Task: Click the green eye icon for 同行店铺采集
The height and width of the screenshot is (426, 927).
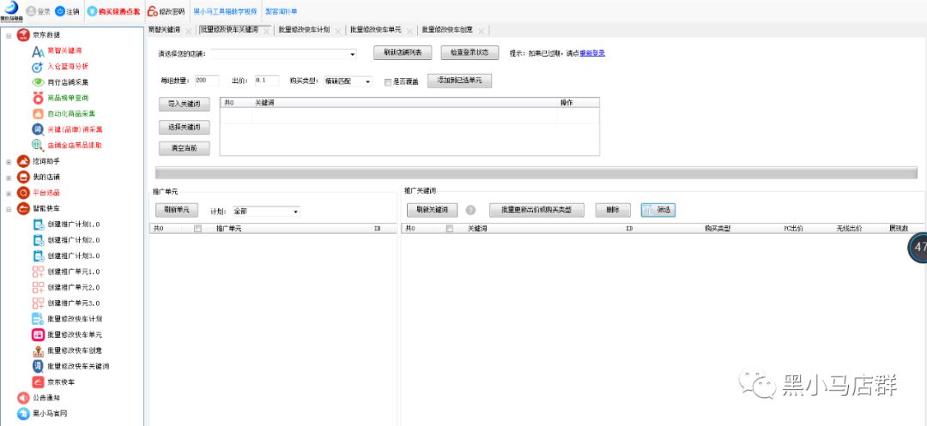Action: click(39, 82)
